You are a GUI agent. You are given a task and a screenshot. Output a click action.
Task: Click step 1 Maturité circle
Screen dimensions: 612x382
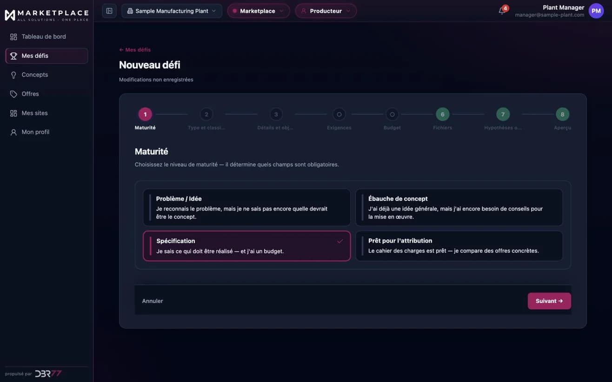[145, 114]
